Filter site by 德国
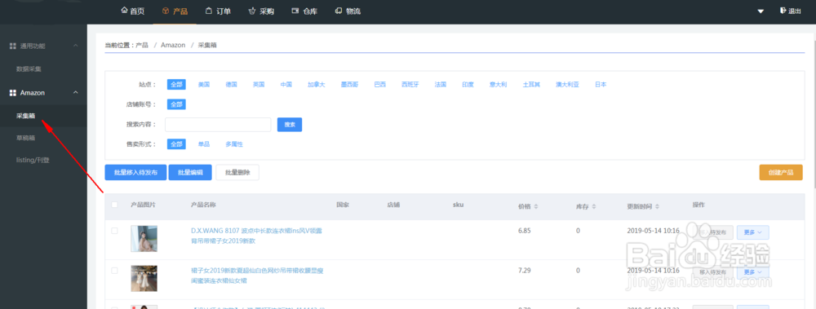The height and width of the screenshot is (309, 816). pyautogui.click(x=232, y=84)
